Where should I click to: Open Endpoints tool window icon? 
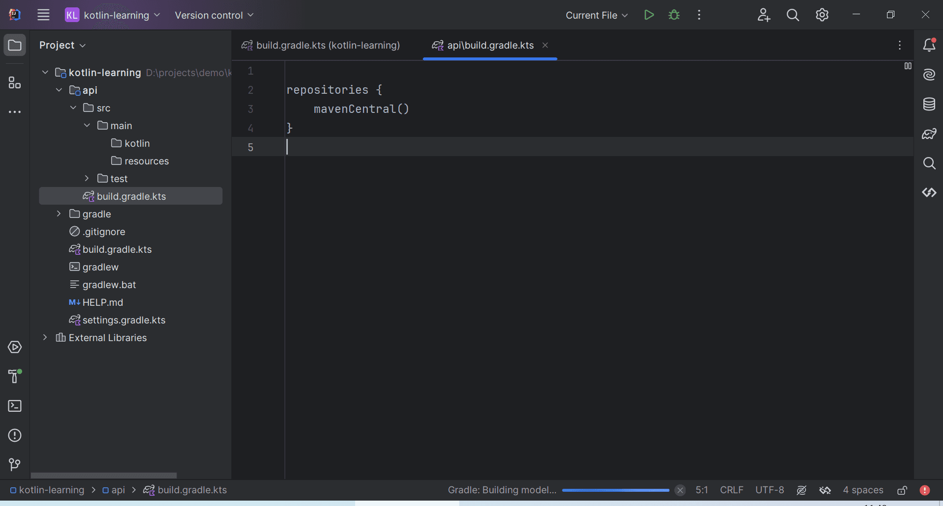pos(929,192)
